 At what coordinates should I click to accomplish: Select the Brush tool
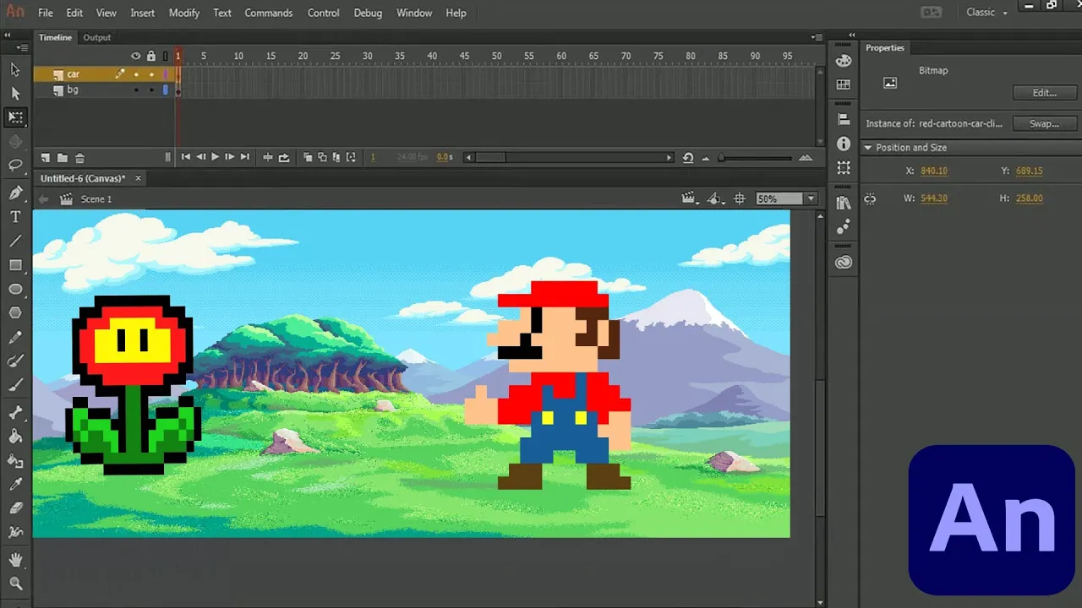coord(15,384)
